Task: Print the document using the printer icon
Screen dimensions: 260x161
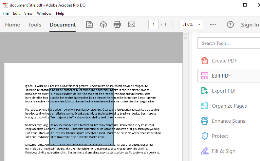Action: 117,25
